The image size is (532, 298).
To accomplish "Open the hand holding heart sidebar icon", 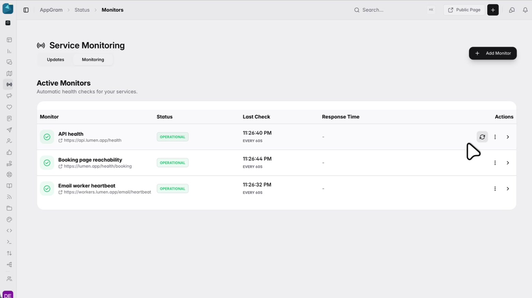I will [x=9, y=163].
